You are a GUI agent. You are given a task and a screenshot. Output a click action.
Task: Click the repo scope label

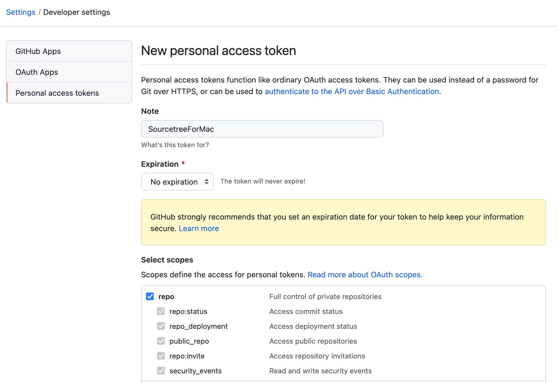[166, 297]
